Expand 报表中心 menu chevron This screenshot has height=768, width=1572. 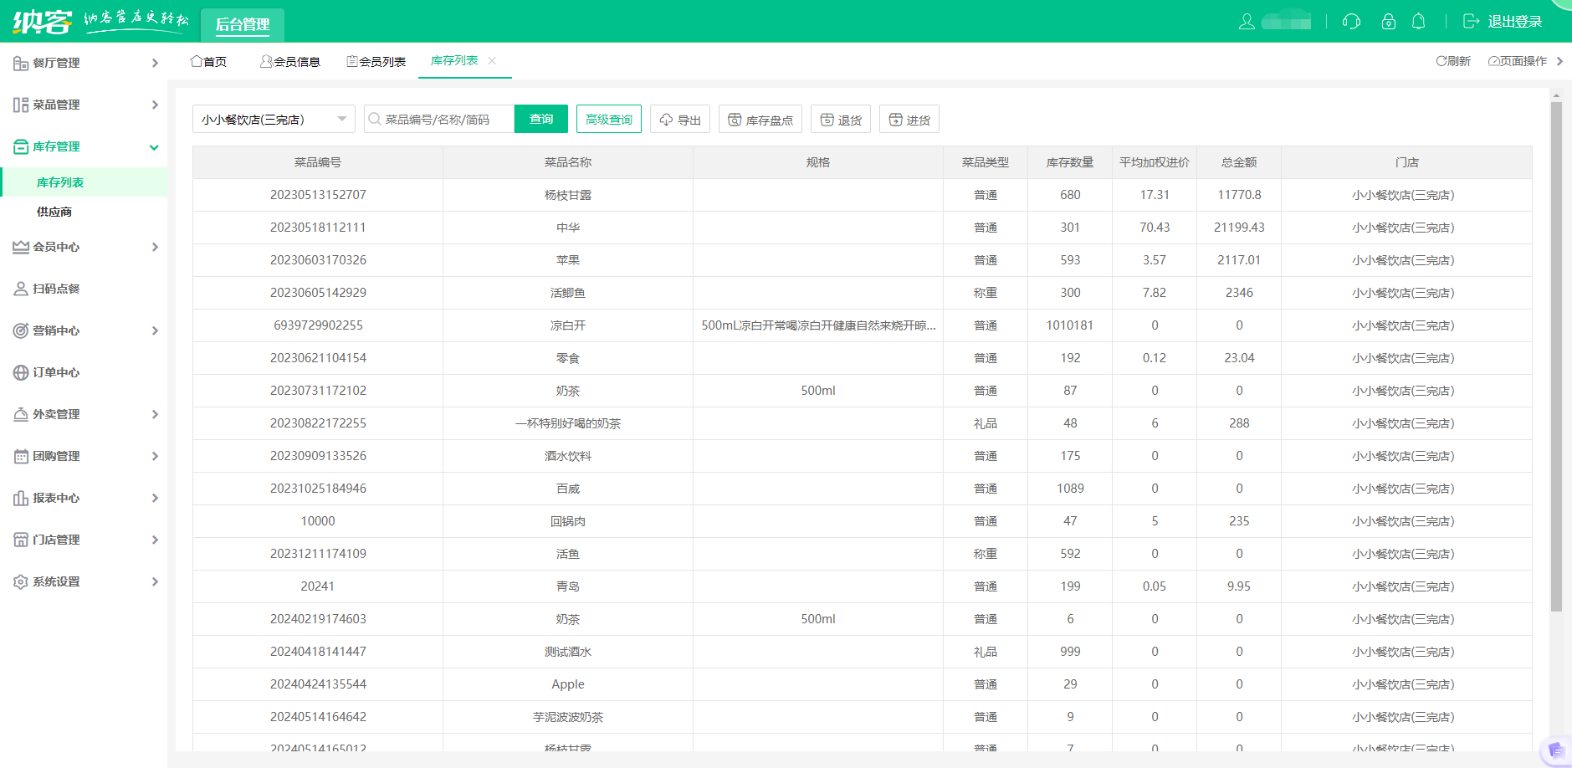tap(155, 498)
